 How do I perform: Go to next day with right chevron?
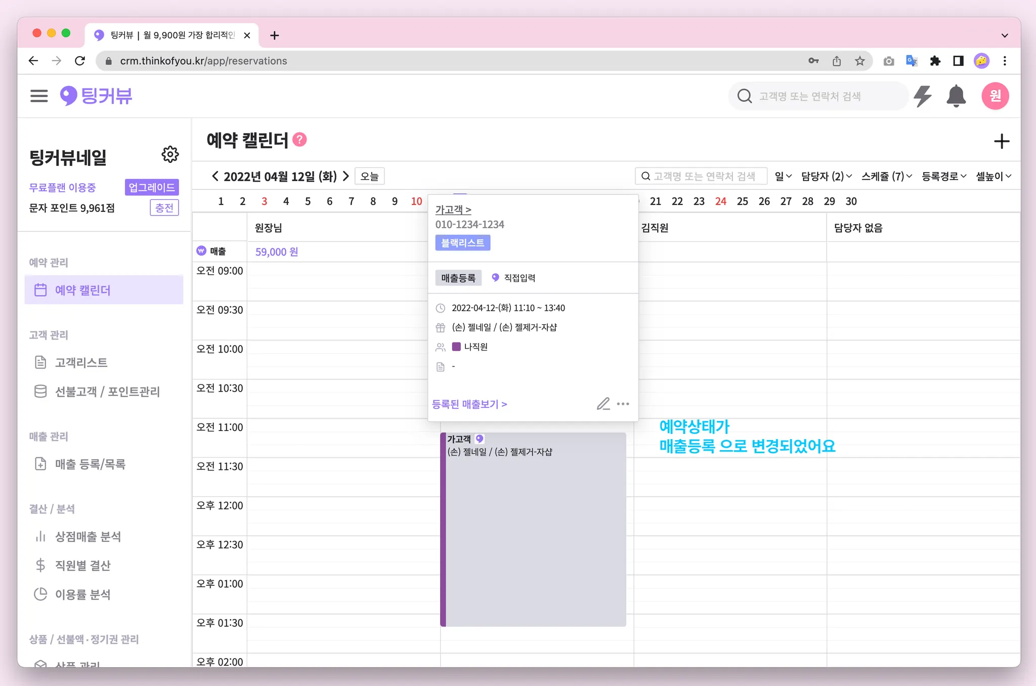[346, 176]
